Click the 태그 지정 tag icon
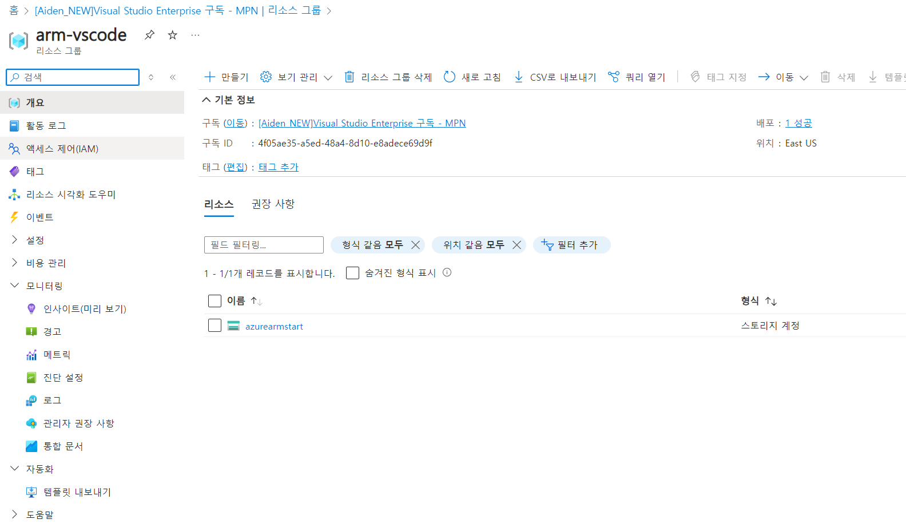This screenshot has height=531, width=906. click(x=695, y=77)
